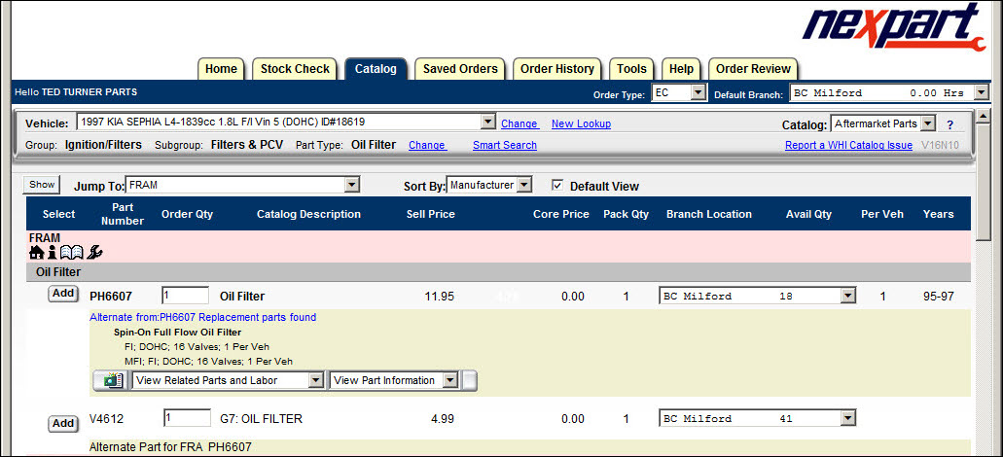Expand the Jump To FRAM dropdown
The width and height of the screenshot is (1003, 457).
(352, 185)
